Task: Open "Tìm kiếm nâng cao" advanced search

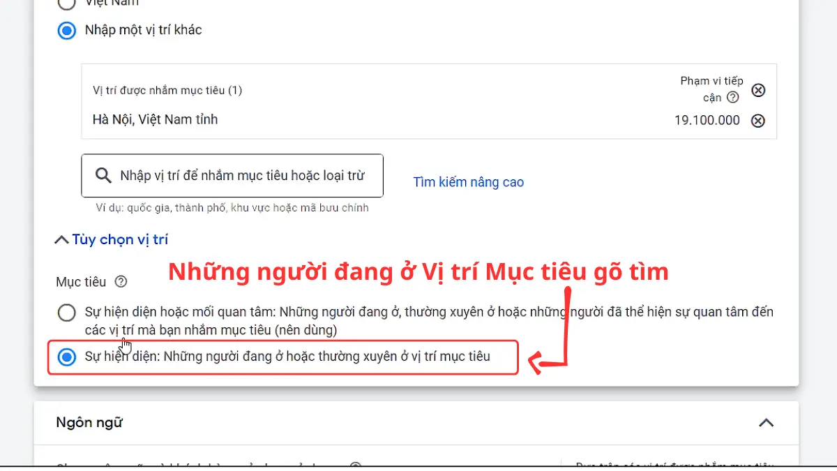Action: pyautogui.click(x=469, y=181)
